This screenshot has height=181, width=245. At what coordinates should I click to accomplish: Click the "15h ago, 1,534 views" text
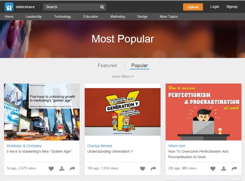click(103, 168)
